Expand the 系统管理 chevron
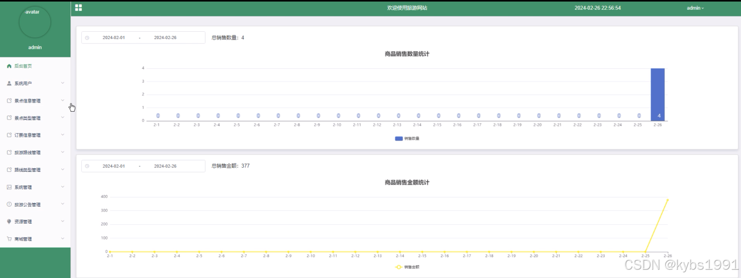The image size is (741, 278). [x=63, y=187]
